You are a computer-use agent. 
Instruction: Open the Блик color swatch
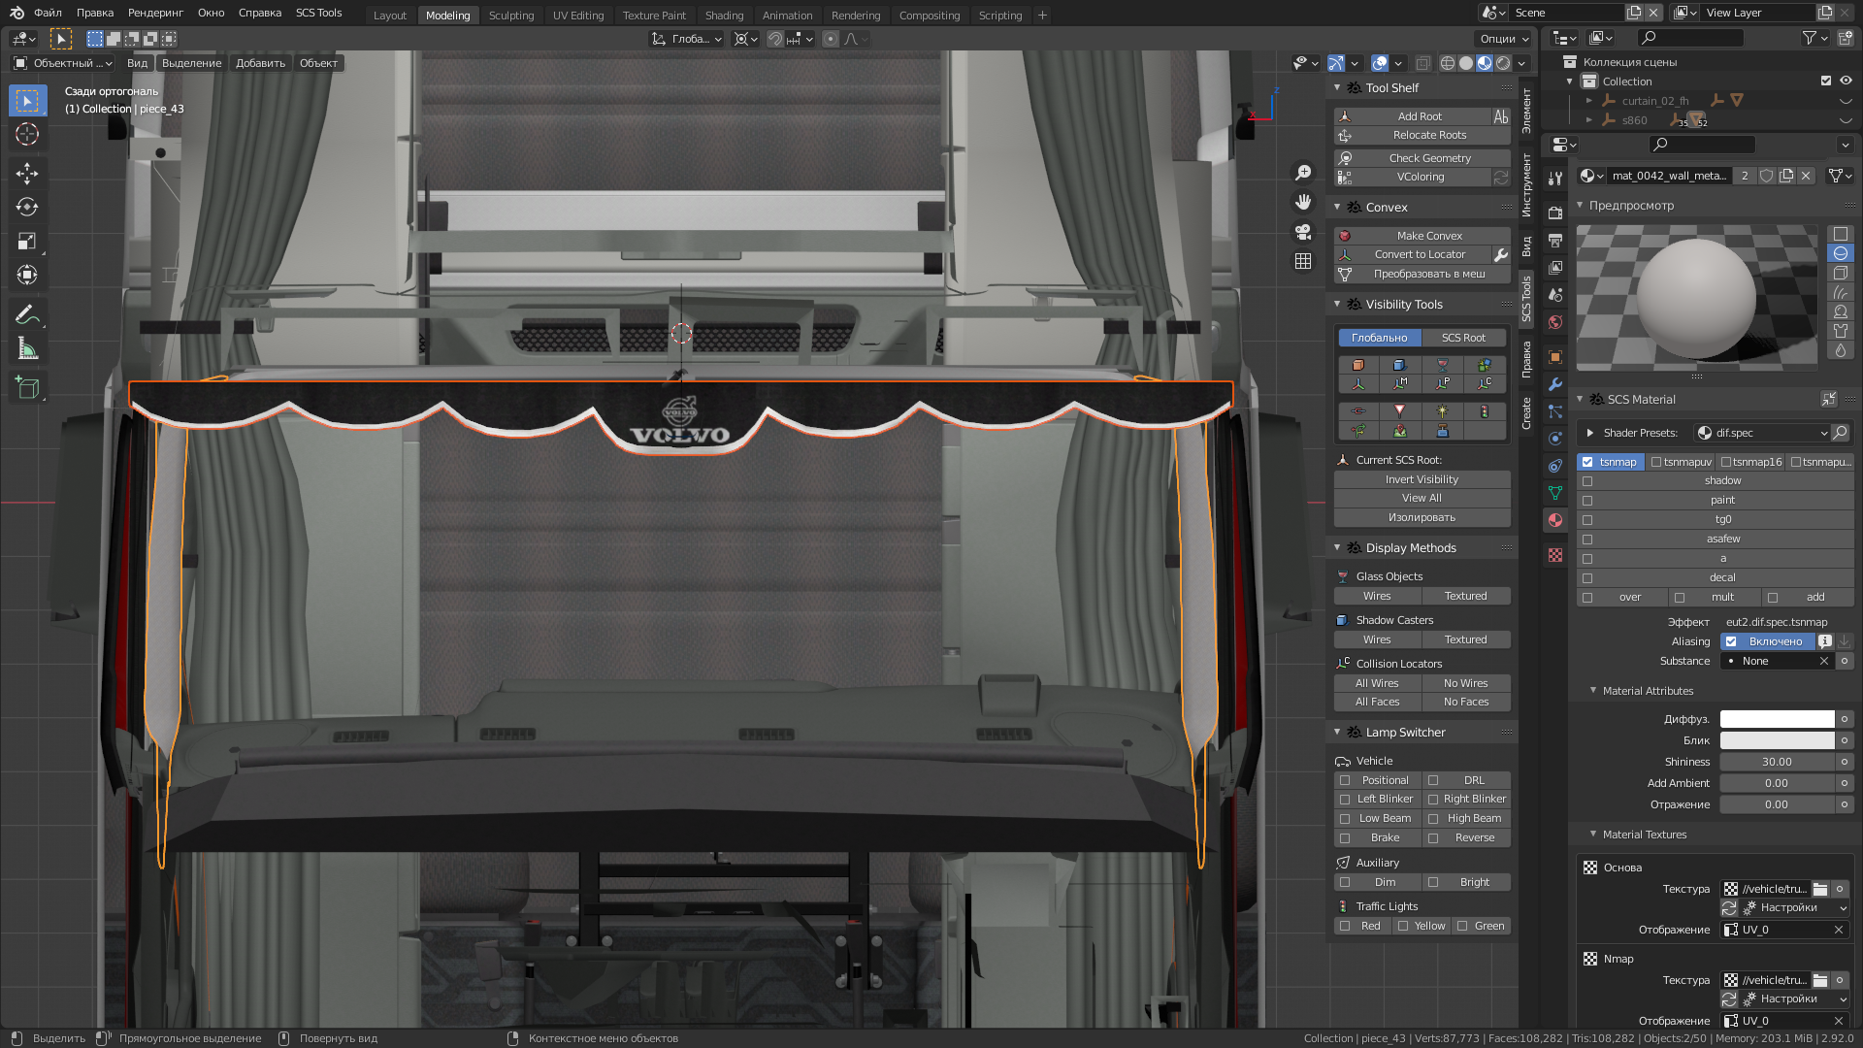click(x=1777, y=740)
